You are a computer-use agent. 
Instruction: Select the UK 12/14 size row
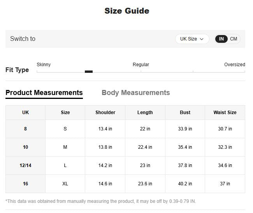pos(25,165)
